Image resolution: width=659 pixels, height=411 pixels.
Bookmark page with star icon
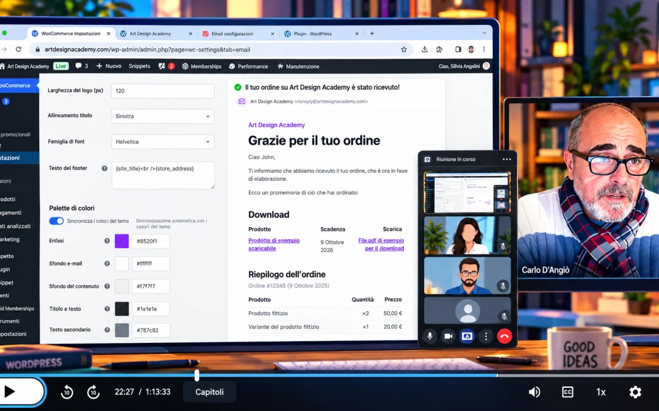(404, 49)
